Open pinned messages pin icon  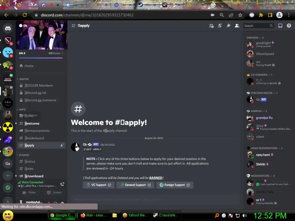[x=228, y=26]
